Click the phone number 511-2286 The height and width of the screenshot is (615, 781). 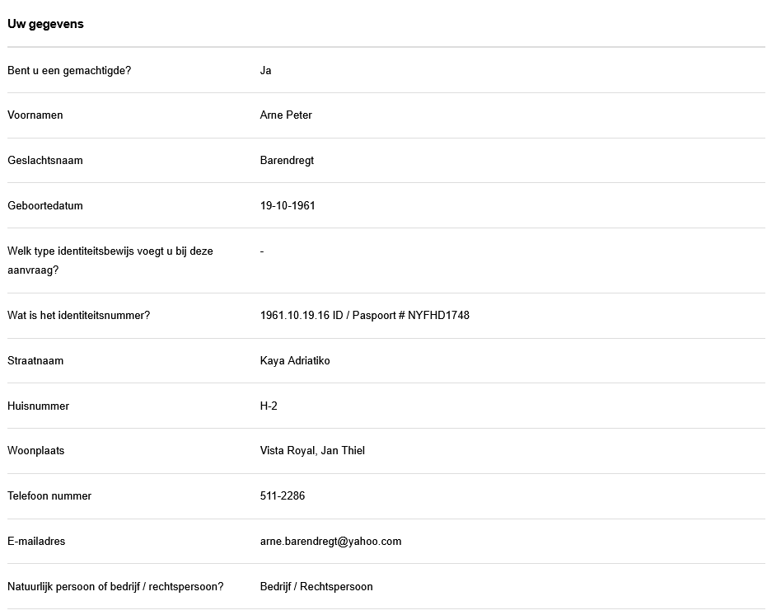tap(283, 495)
